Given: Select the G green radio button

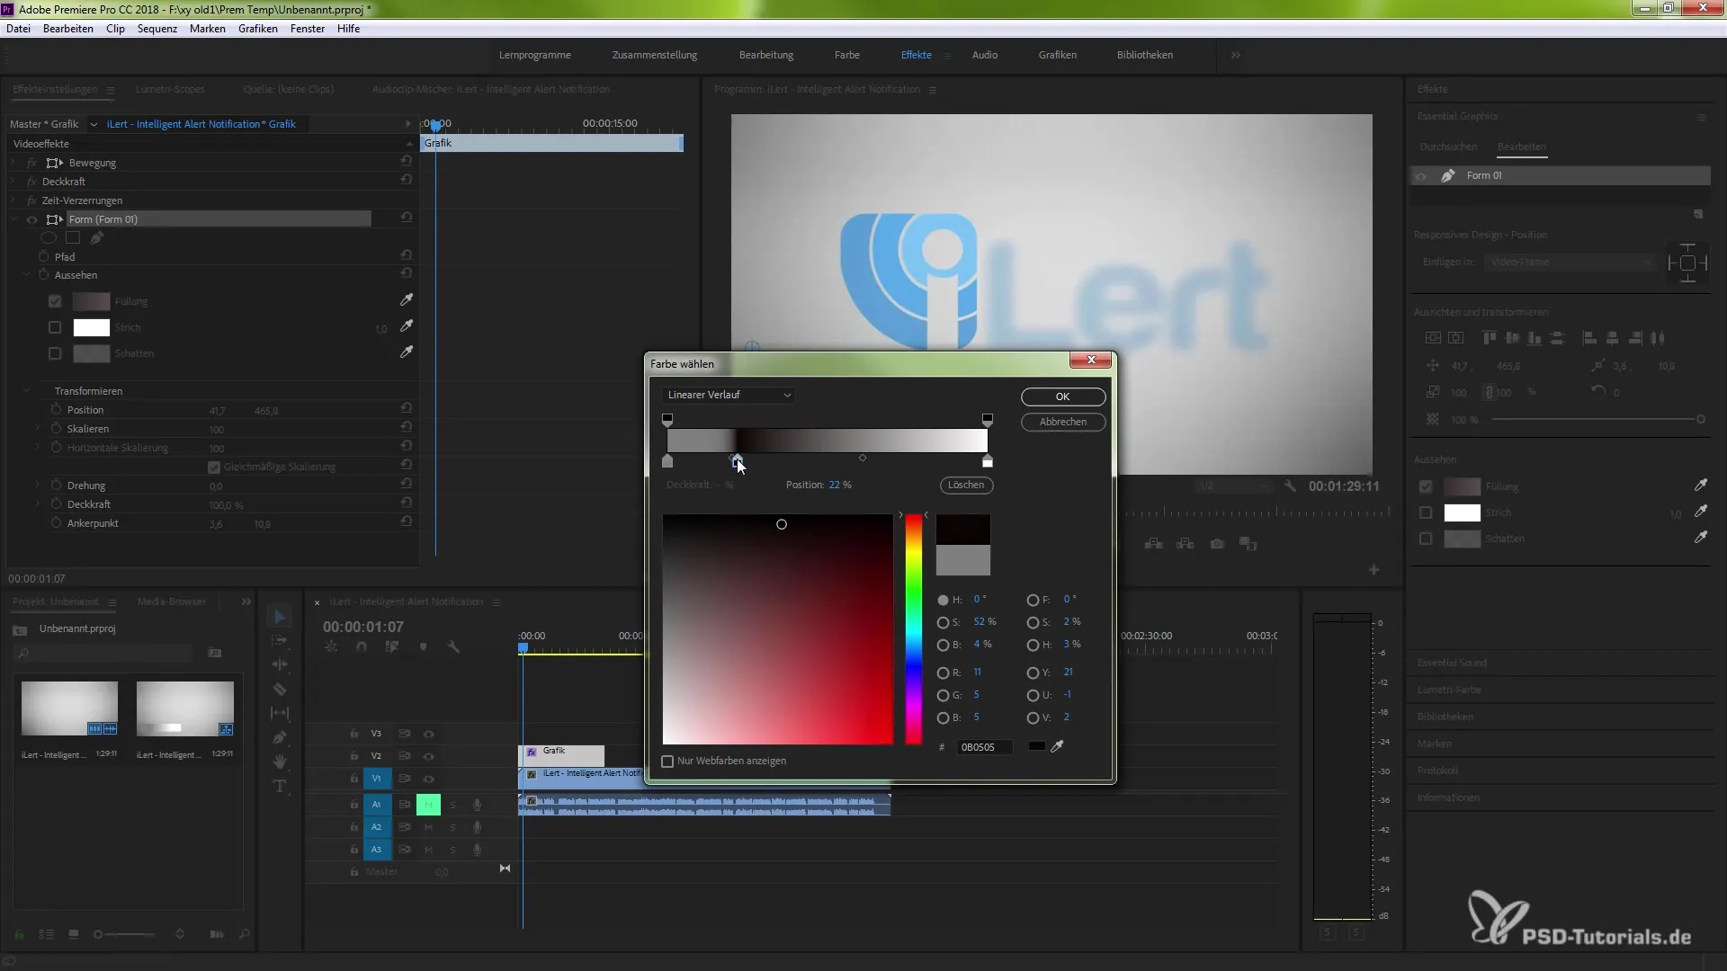Looking at the screenshot, I should (943, 695).
